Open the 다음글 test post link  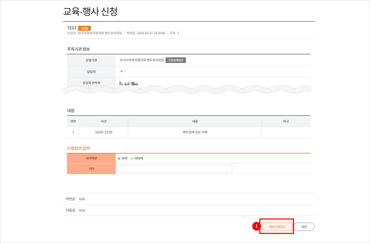(82, 210)
